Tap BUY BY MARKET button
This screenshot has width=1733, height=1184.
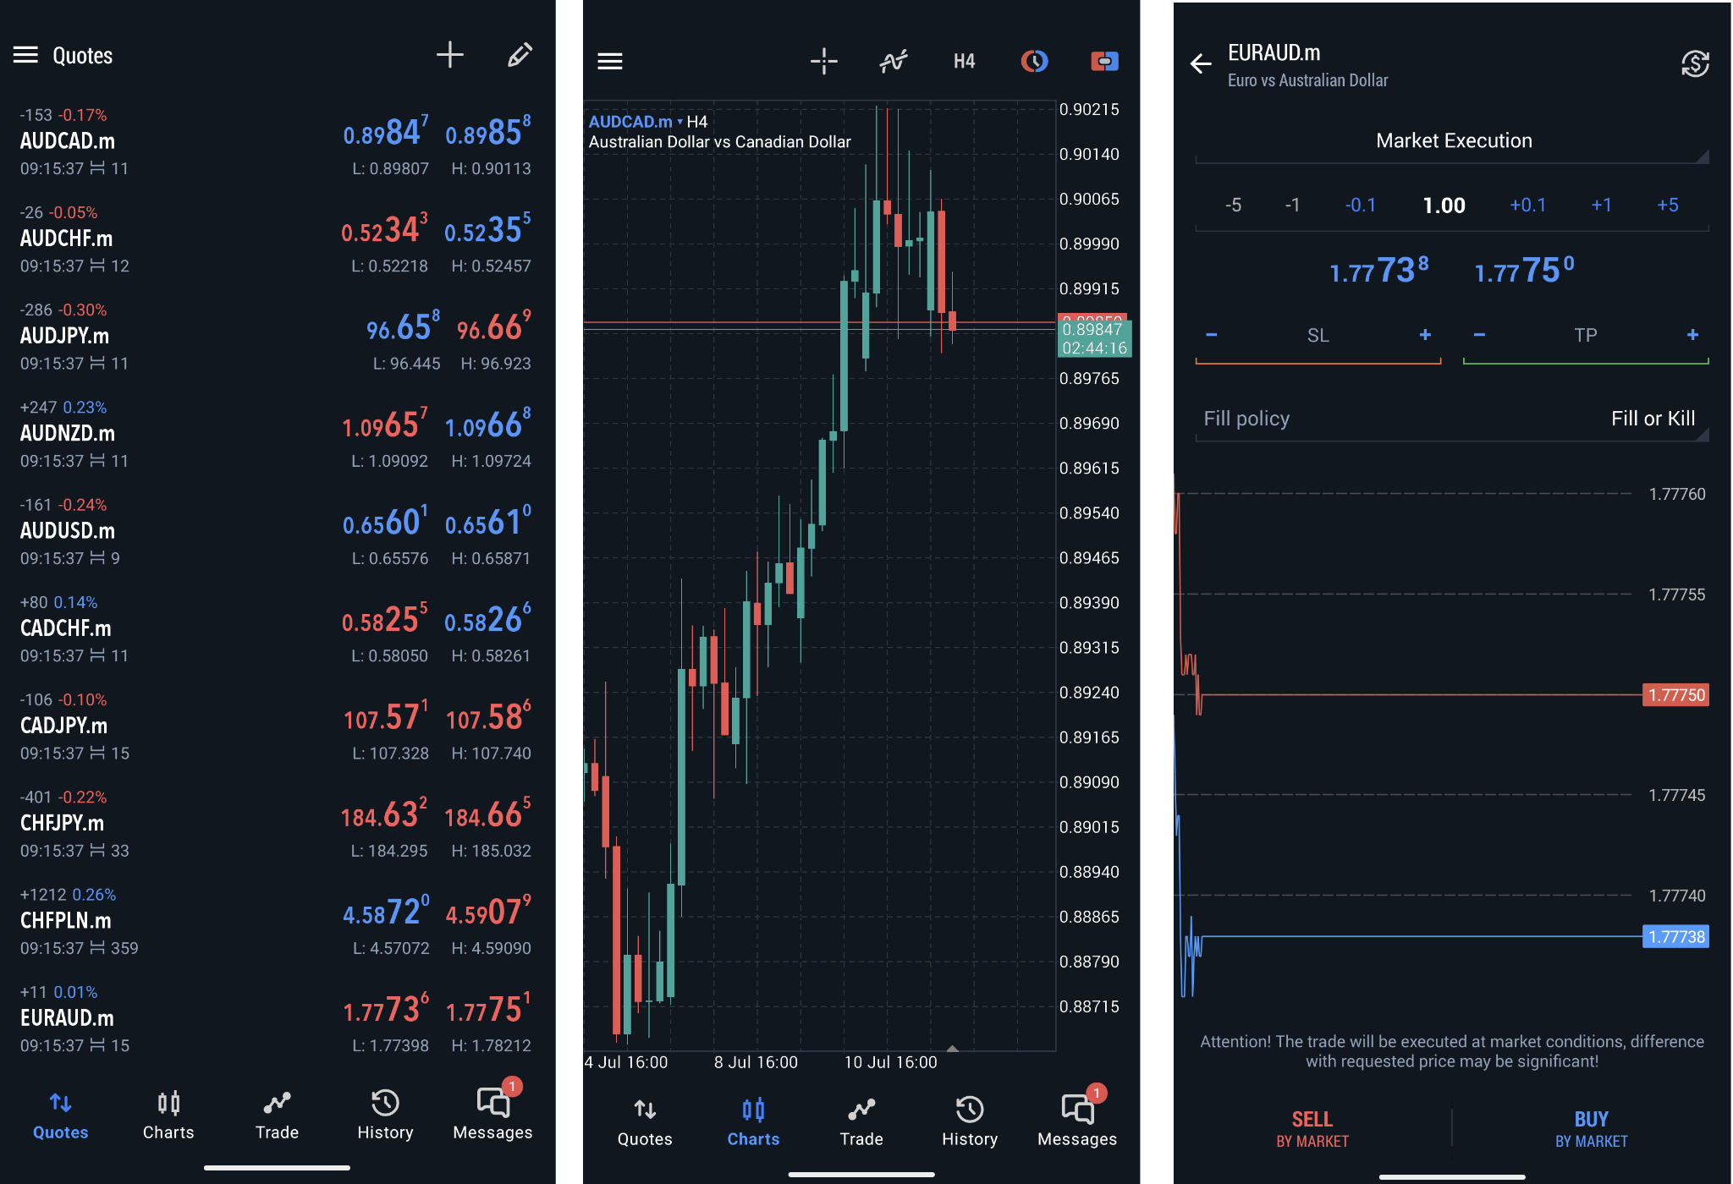click(1591, 1128)
